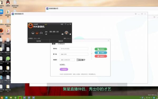Open the QQ penguin desktop icon
Screen dimensions: 158x99
point(8,3)
